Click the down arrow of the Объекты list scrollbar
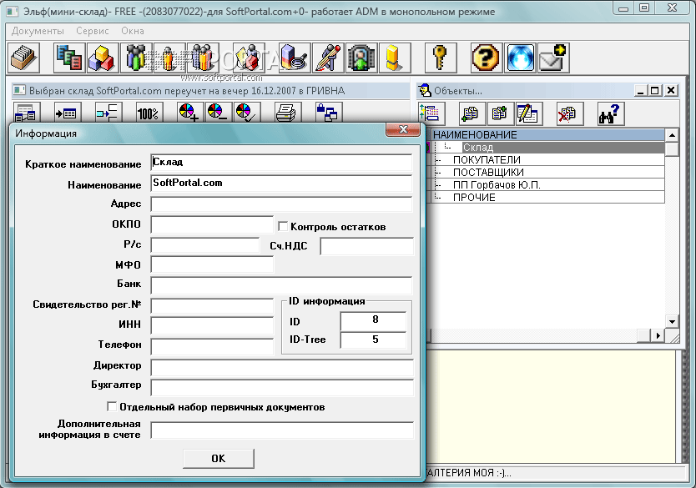This screenshot has width=696, height=488. click(x=672, y=322)
